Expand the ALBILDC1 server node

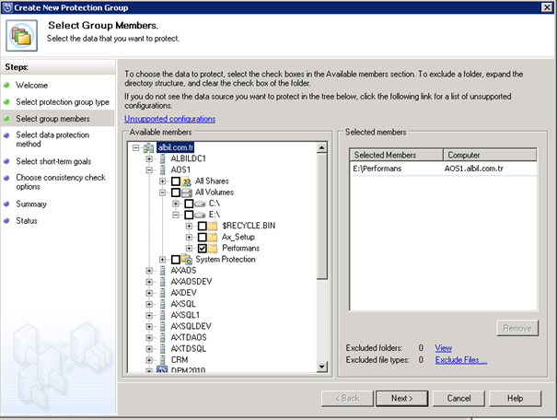149,158
